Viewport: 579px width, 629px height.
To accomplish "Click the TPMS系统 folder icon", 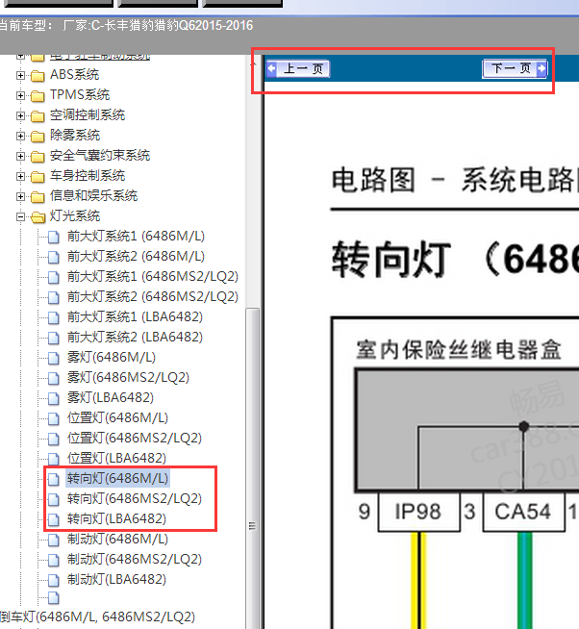I will tap(38, 95).
